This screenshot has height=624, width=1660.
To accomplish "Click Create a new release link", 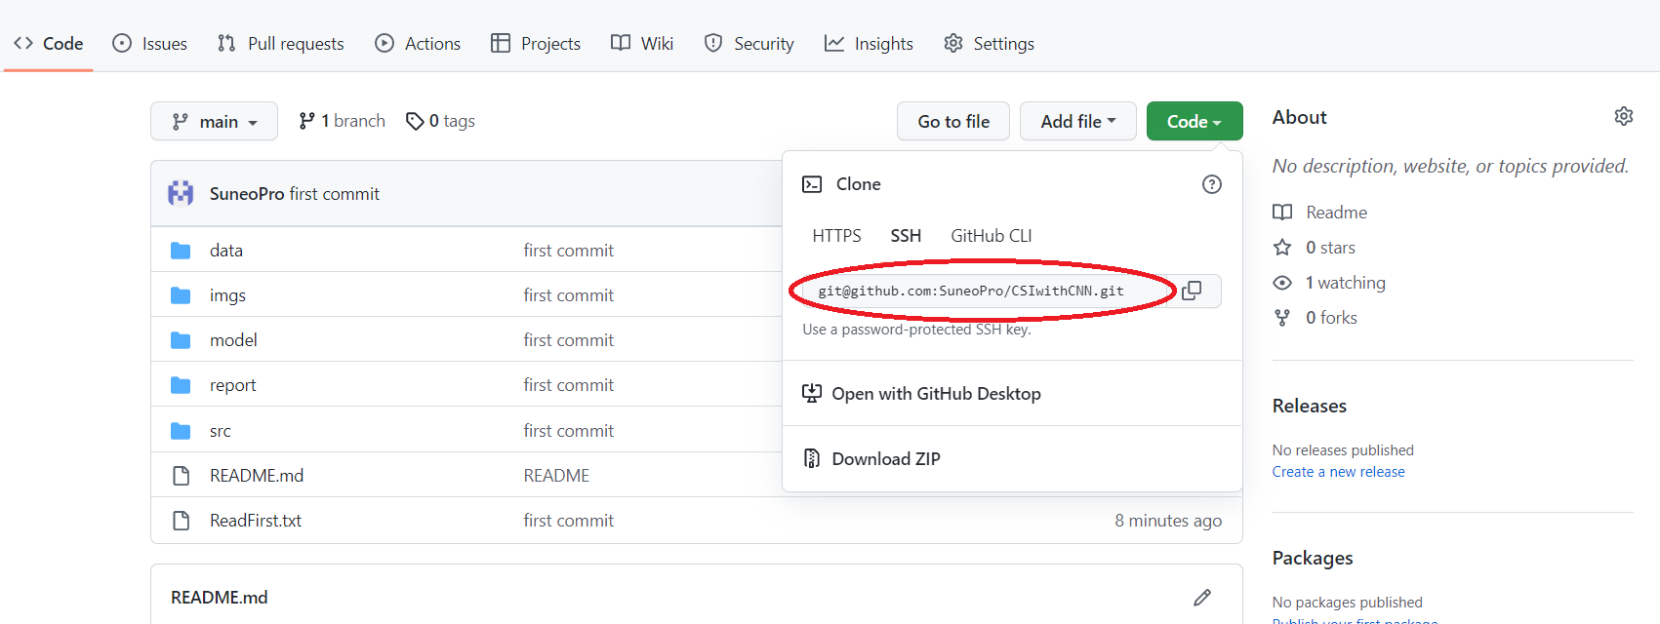I will pyautogui.click(x=1339, y=472).
